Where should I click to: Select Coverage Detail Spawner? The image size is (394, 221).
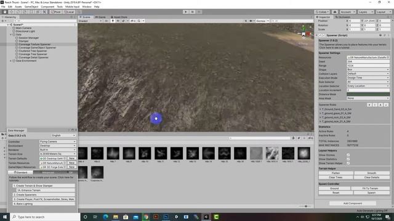click(x=33, y=57)
